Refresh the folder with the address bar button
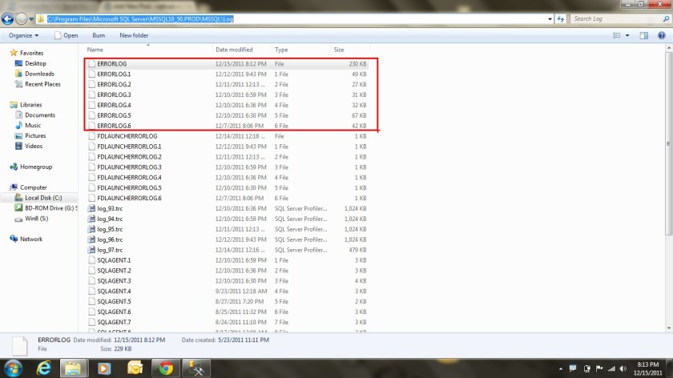 coord(559,18)
